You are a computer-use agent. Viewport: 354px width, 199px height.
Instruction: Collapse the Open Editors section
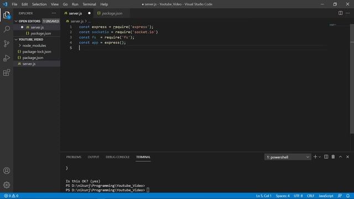click(x=16, y=21)
